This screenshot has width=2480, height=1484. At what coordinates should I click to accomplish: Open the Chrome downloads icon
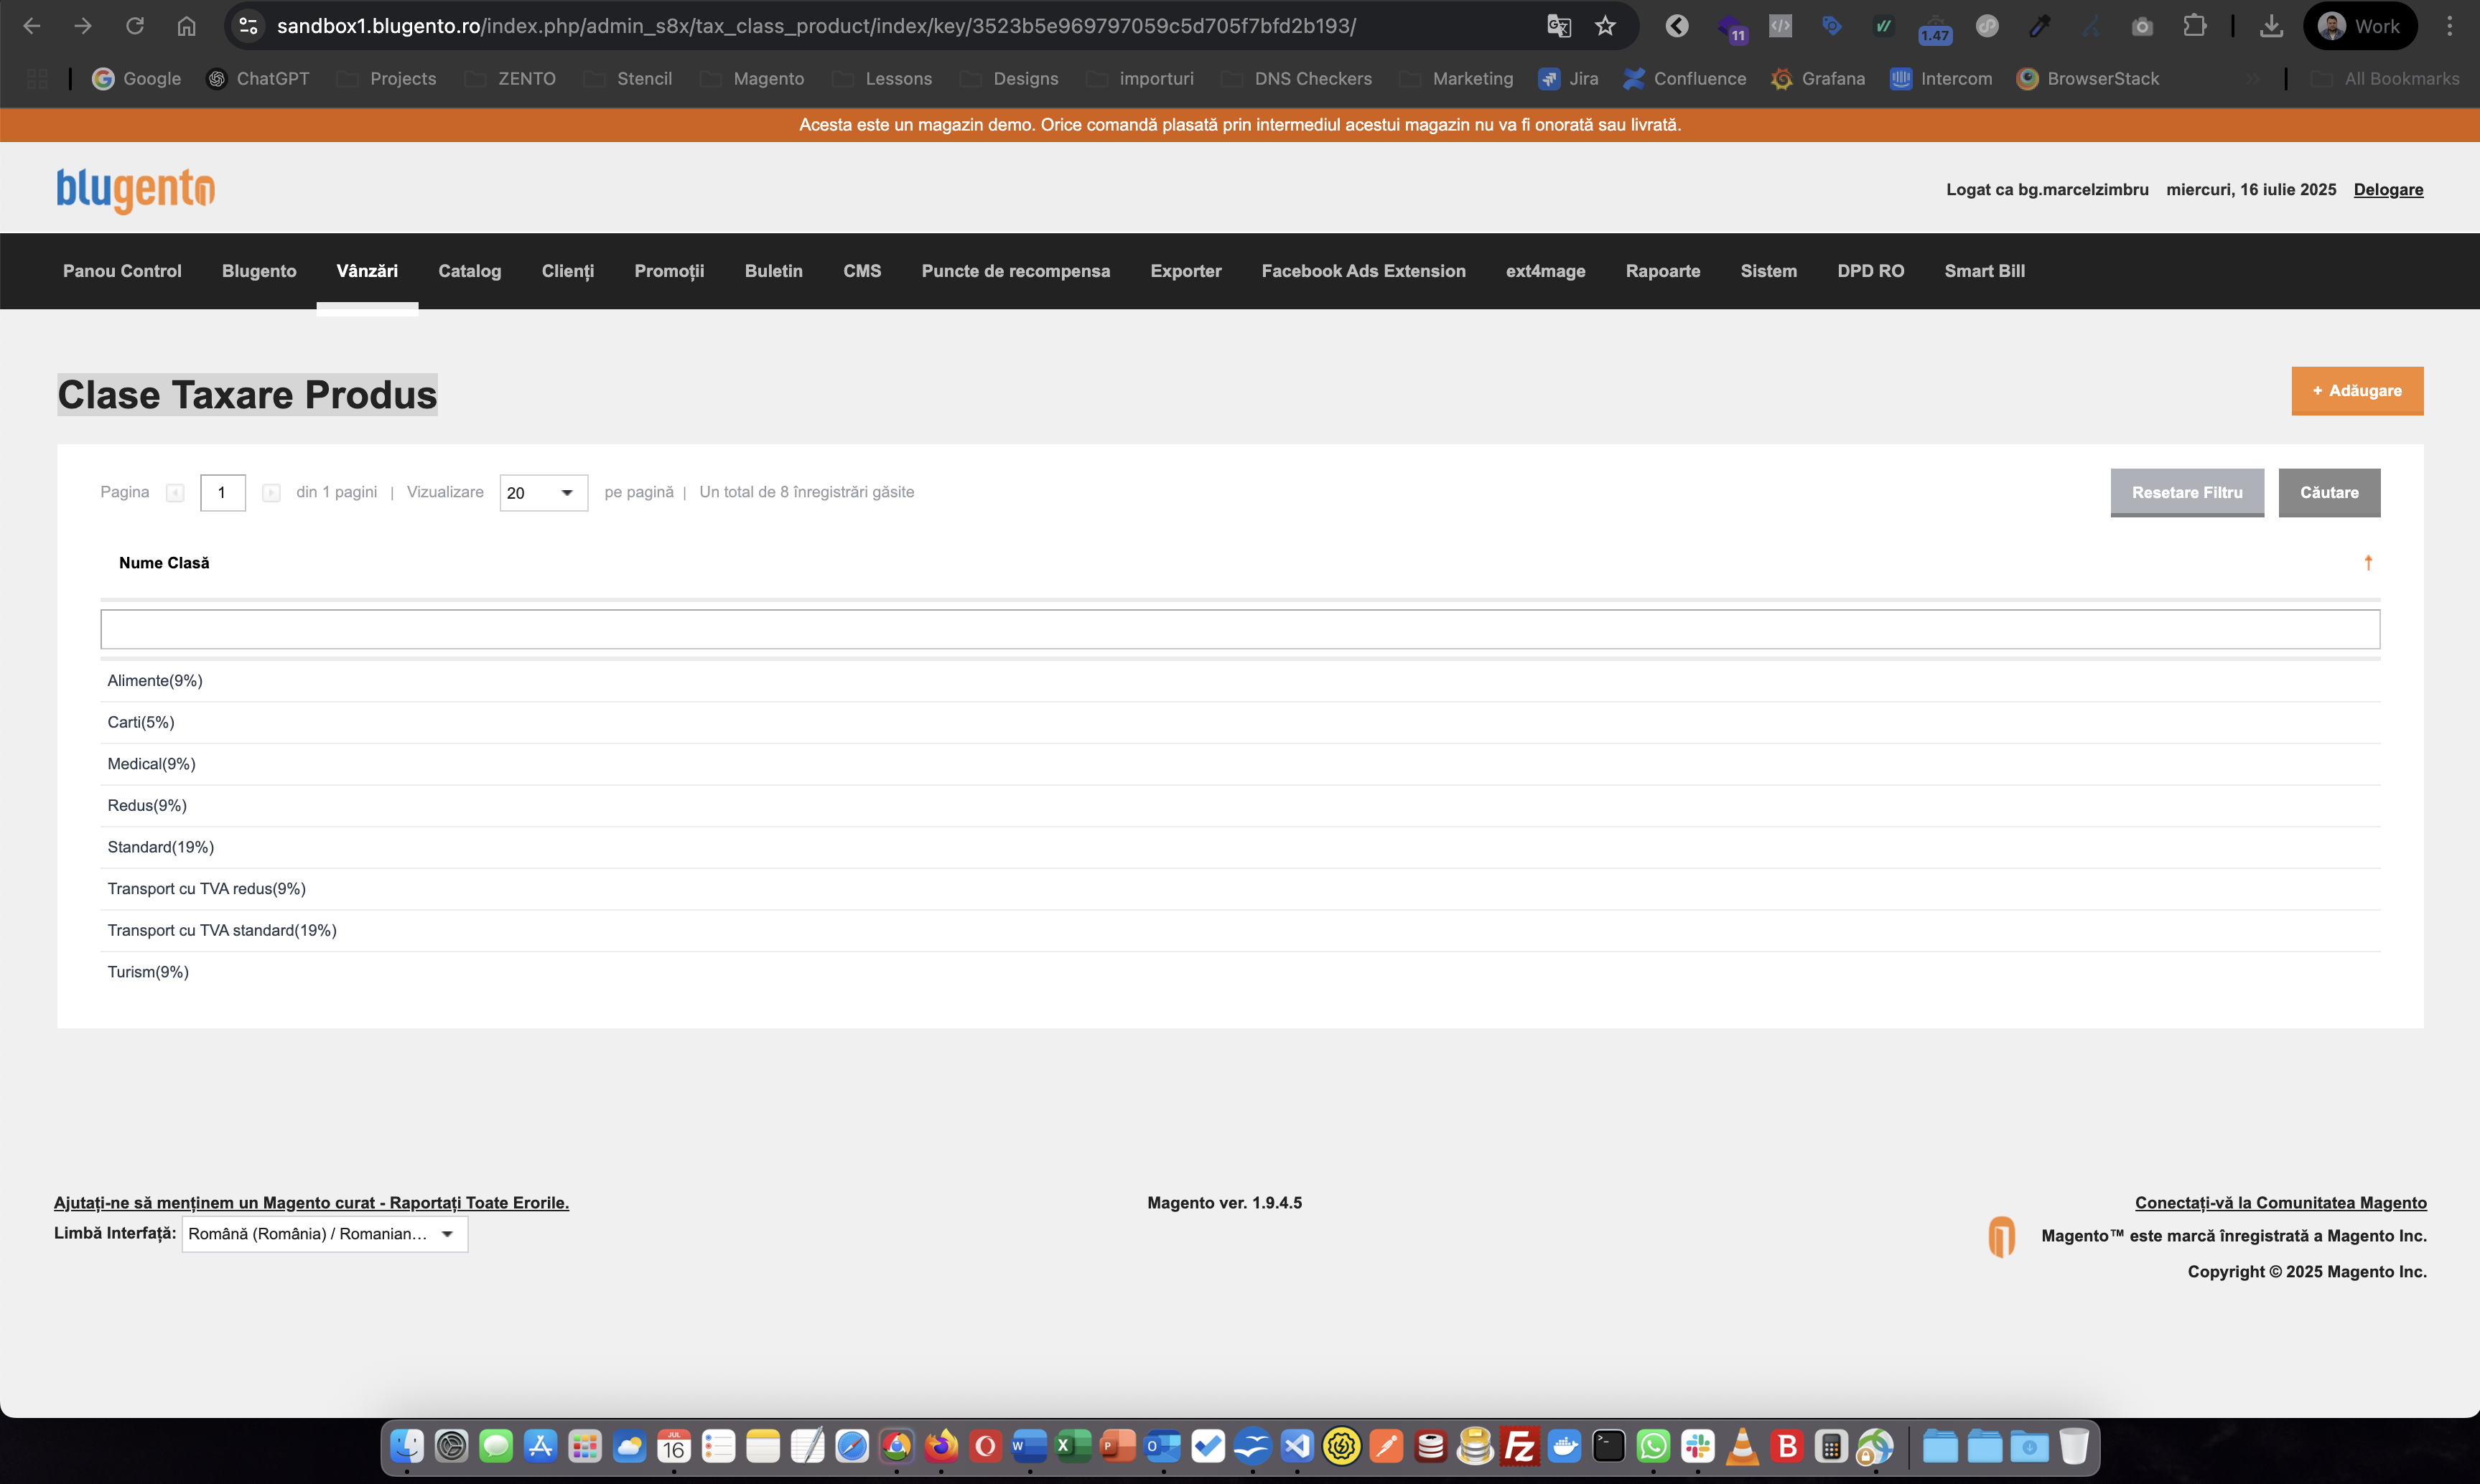pos(2271,26)
